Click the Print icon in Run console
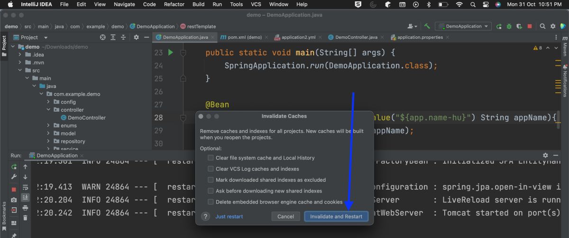569x238 pixels. tap(25, 208)
